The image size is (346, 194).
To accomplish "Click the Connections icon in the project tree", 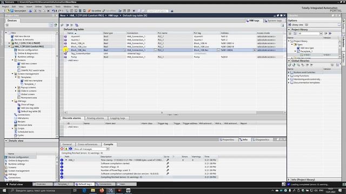I will pyautogui.click(x=16, y=115).
